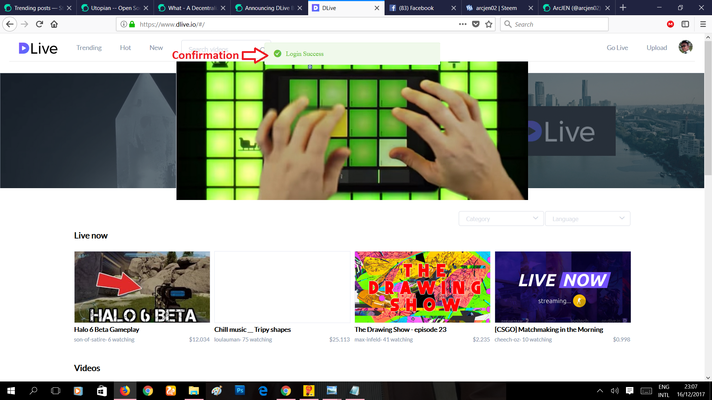Click the LIVE NOW CSGO thumbnail
The height and width of the screenshot is (400, 712).
tap(563, 287)
